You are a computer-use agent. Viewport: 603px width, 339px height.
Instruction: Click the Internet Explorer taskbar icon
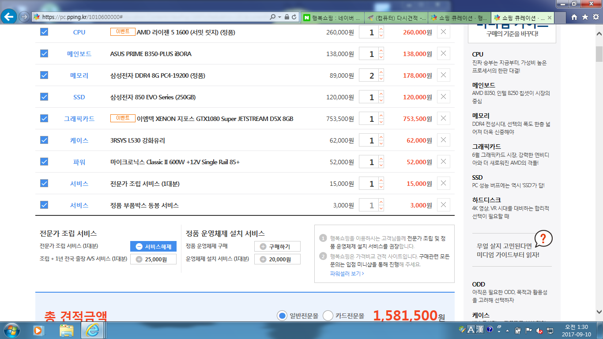93,330
